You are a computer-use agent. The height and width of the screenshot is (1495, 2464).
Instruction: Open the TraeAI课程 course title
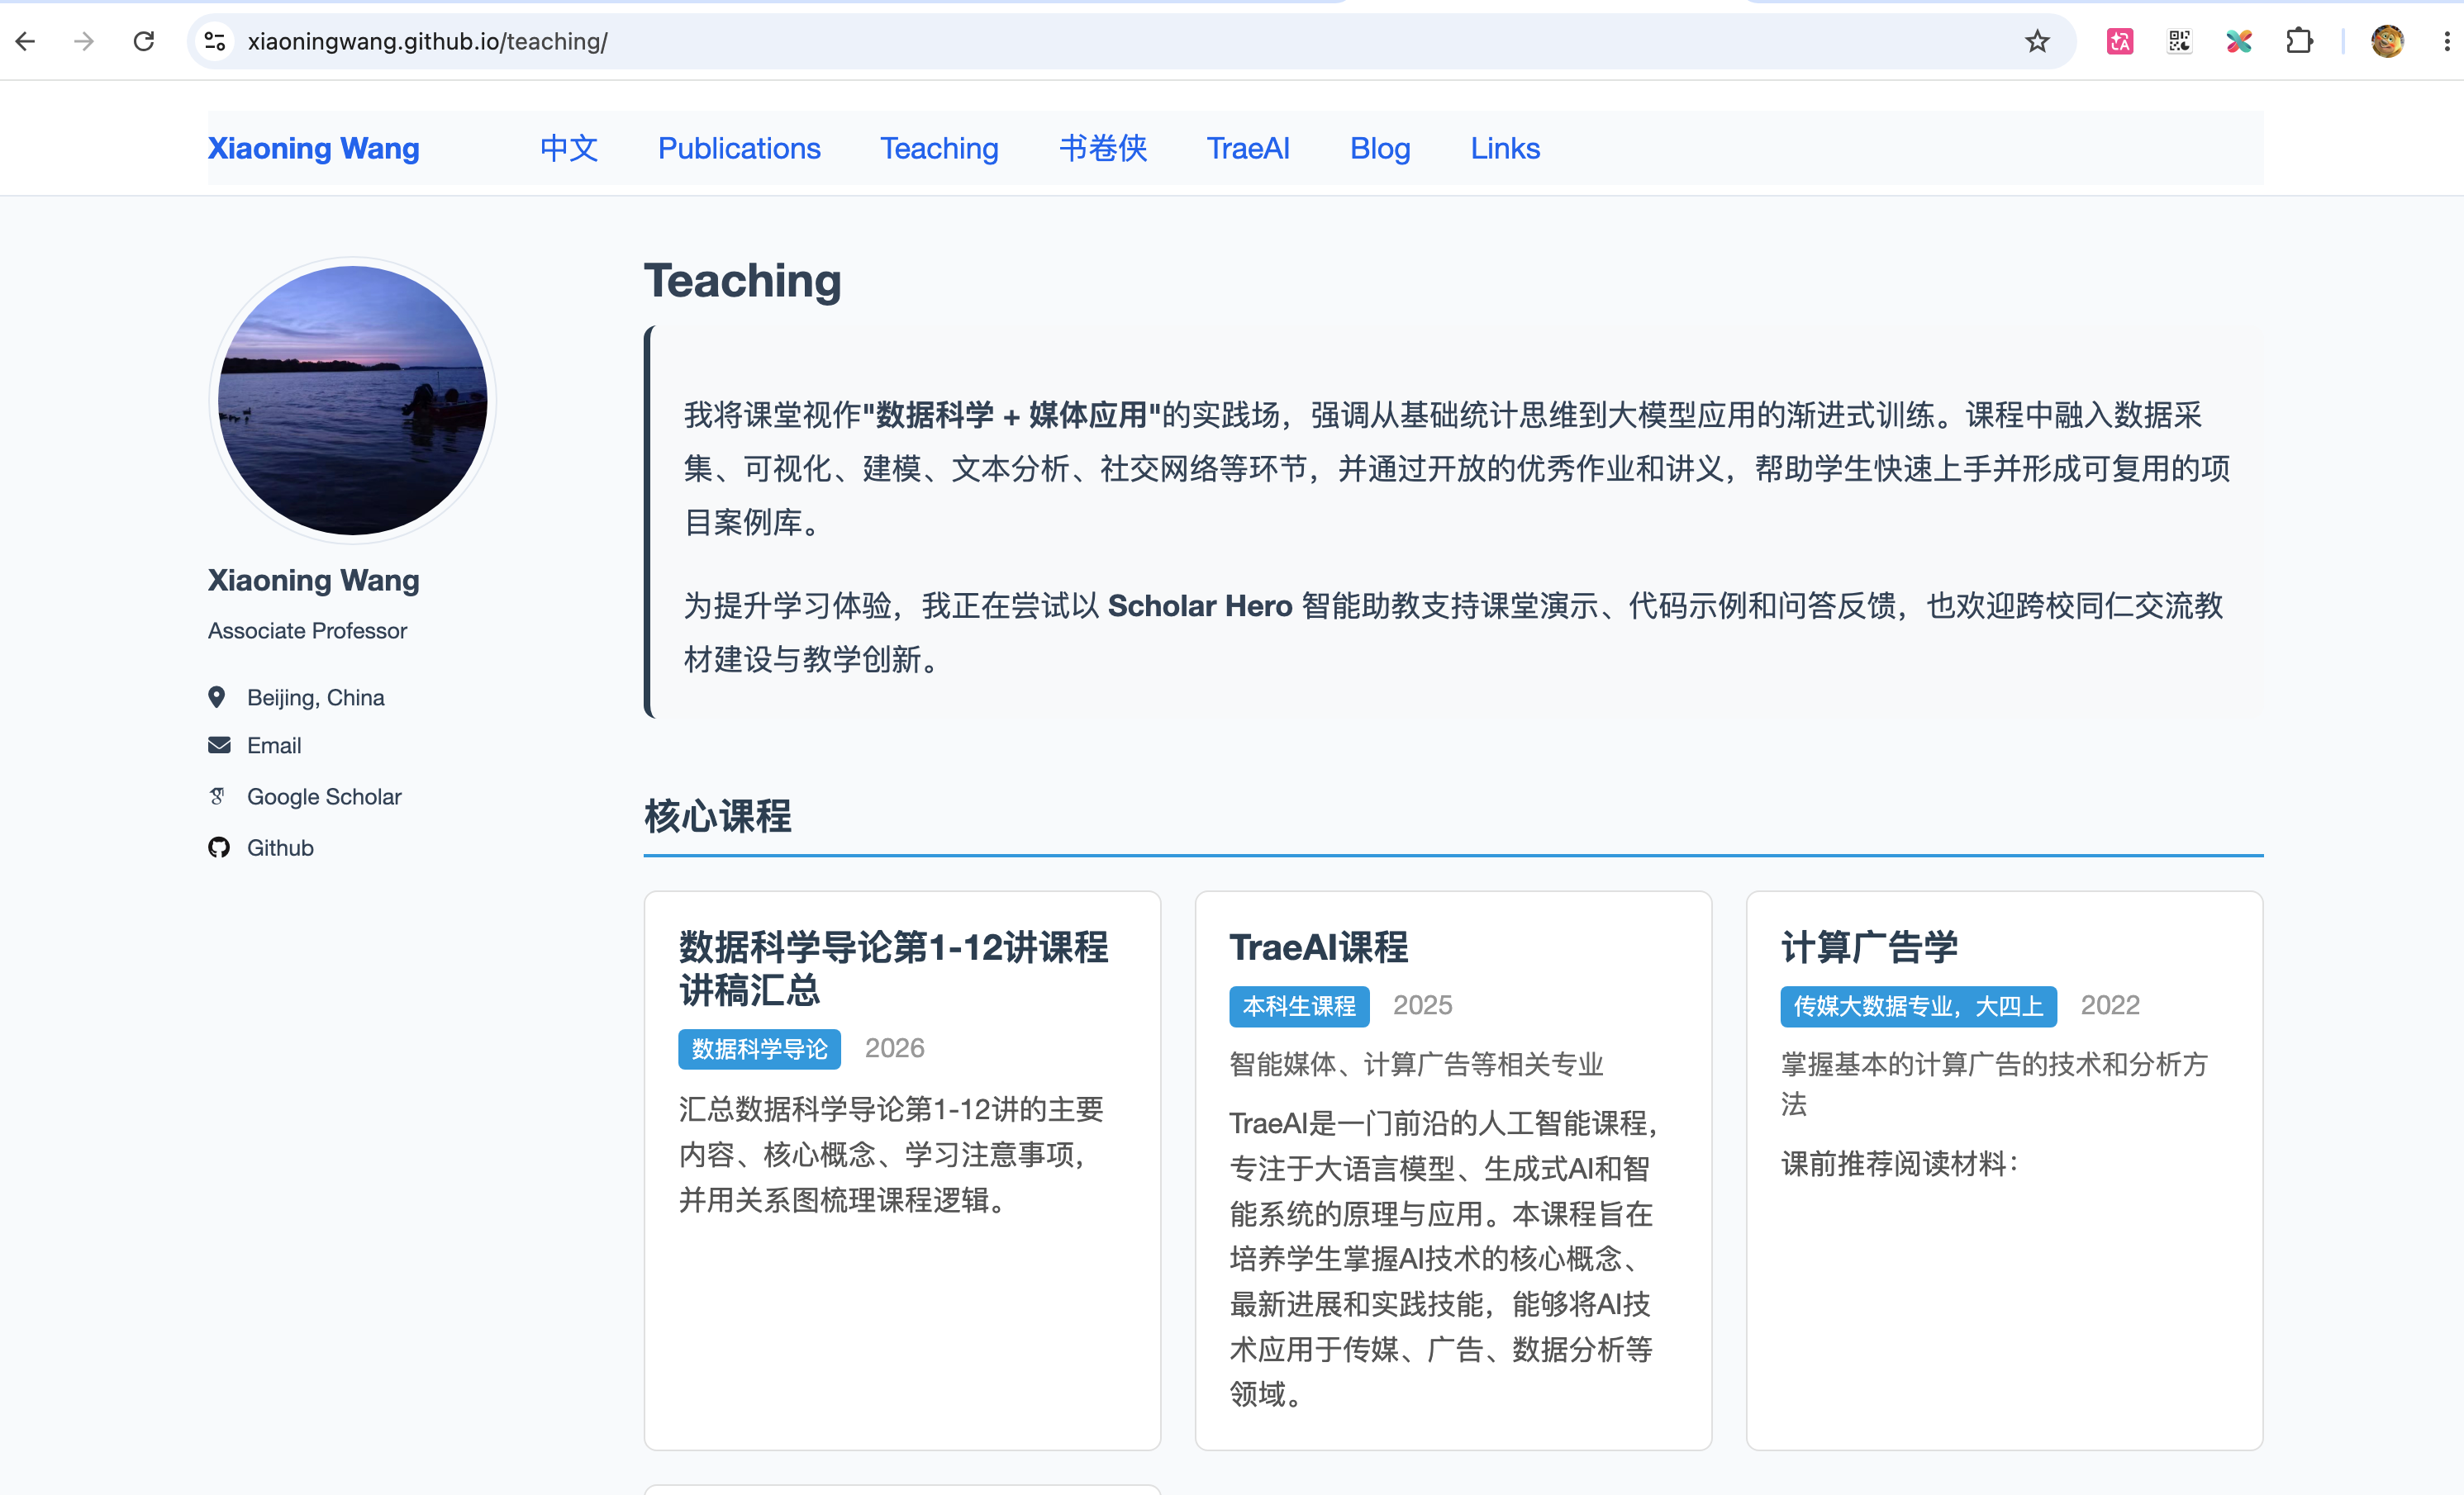(1318, 947)
